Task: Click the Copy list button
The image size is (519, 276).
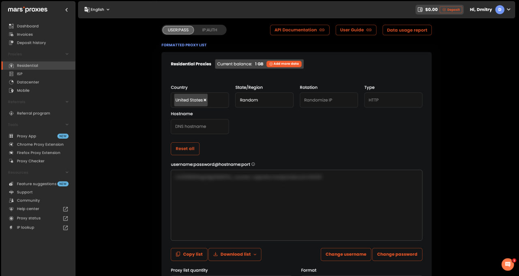Action: click(x=189, y=255)
